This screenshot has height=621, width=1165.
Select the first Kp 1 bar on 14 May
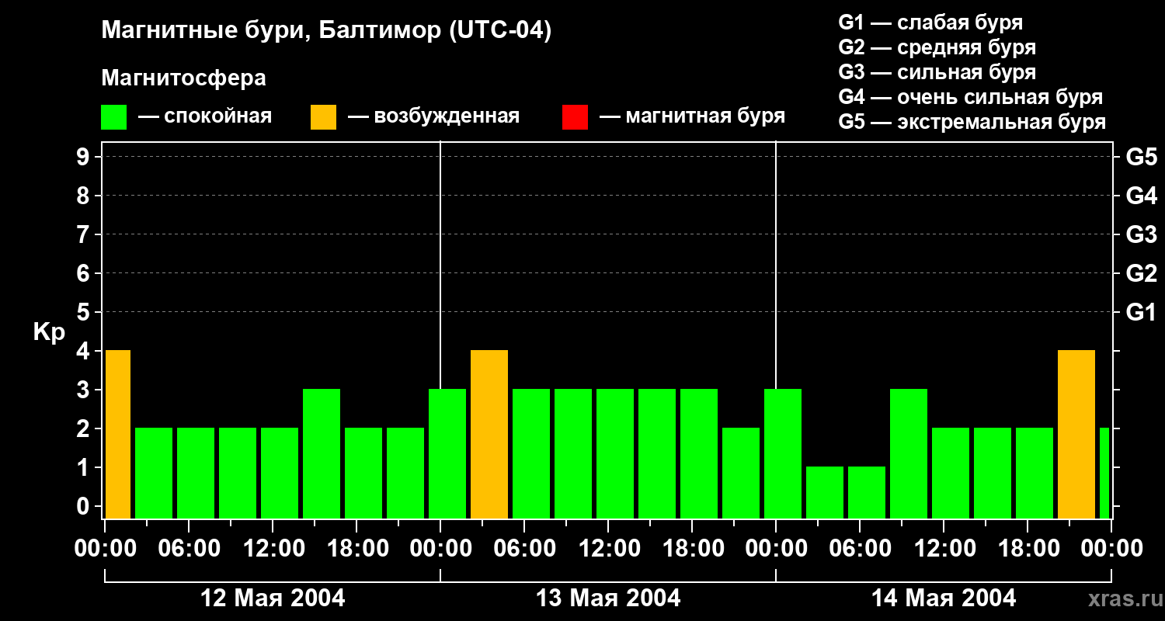point(825,492)
